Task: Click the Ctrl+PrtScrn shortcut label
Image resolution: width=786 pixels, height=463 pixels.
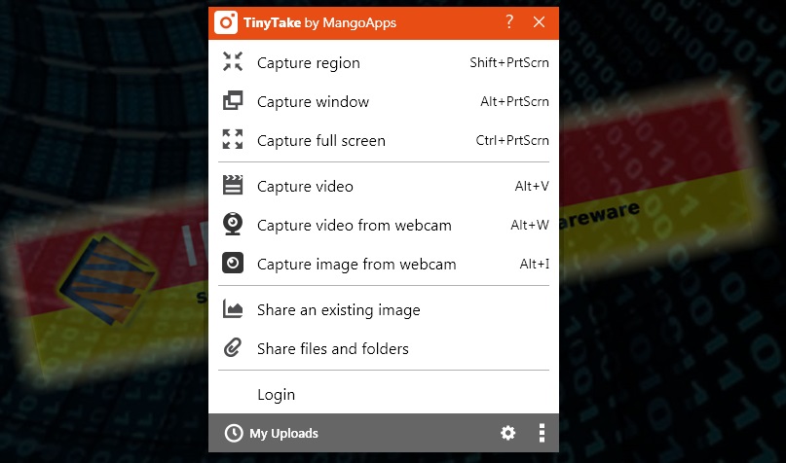Action: (x=512, y=141)
